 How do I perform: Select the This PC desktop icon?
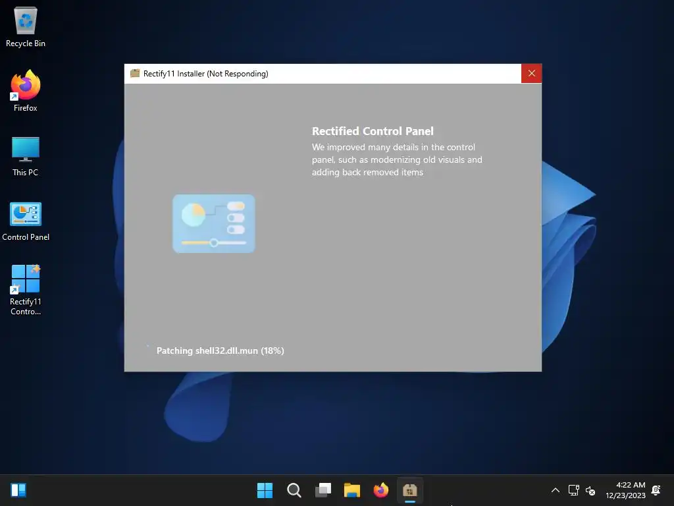click(x=26, y=156)
